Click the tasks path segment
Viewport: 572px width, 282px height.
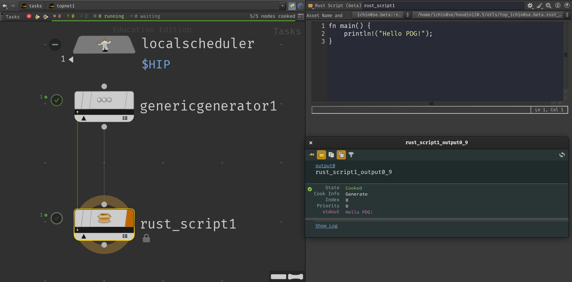point(32,6)
